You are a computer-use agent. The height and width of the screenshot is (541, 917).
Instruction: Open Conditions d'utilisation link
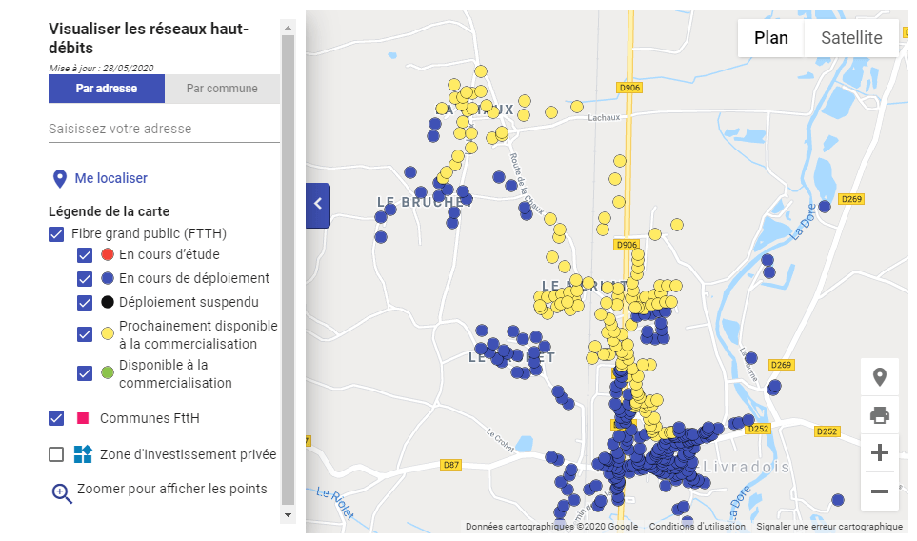(697, 527)
